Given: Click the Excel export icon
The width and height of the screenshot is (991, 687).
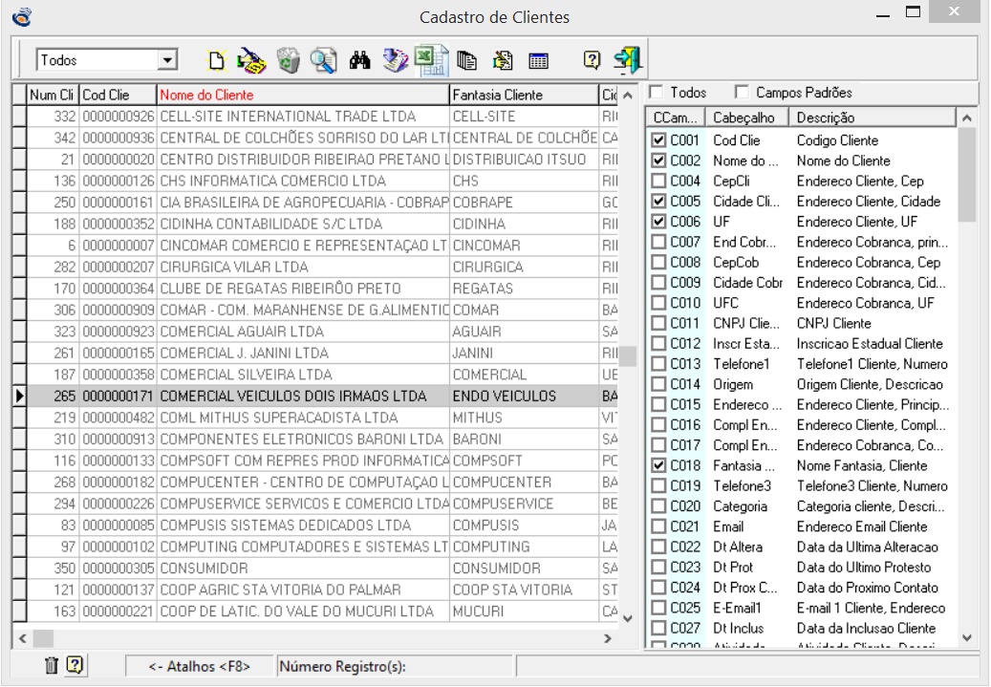Looking at the screenshot, I should pyautogui.click(x=432, y=60).
